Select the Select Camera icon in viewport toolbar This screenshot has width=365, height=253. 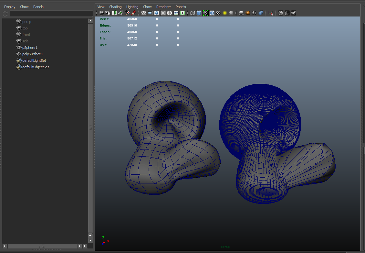pyautogui.click(x=101, y=13)
